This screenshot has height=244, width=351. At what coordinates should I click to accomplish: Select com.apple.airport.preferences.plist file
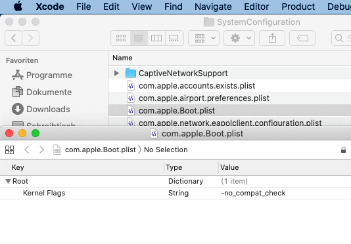pyautogui.click(x=229, y=98)
